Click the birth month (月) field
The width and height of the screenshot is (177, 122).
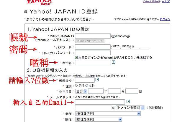tap(114, 91)
